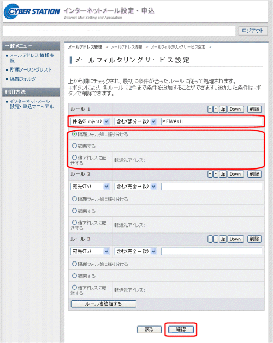Open 隔離フォルダ sidebar link
Screen dimensions: 273x343
[x=23, y=79]
